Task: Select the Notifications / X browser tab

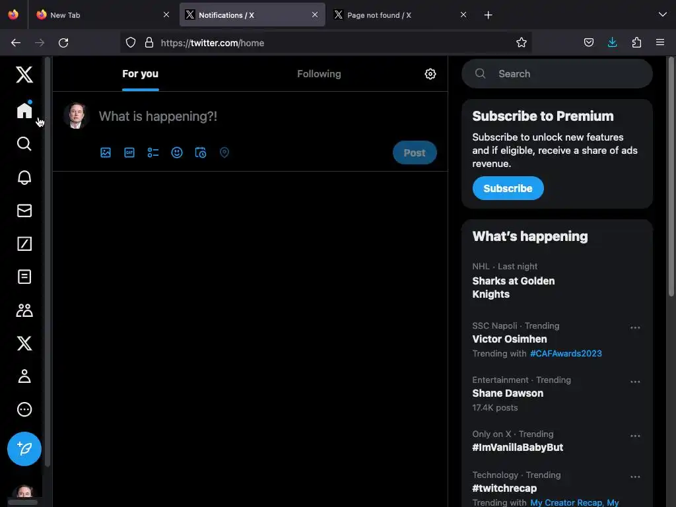Action: pos(252,15)
